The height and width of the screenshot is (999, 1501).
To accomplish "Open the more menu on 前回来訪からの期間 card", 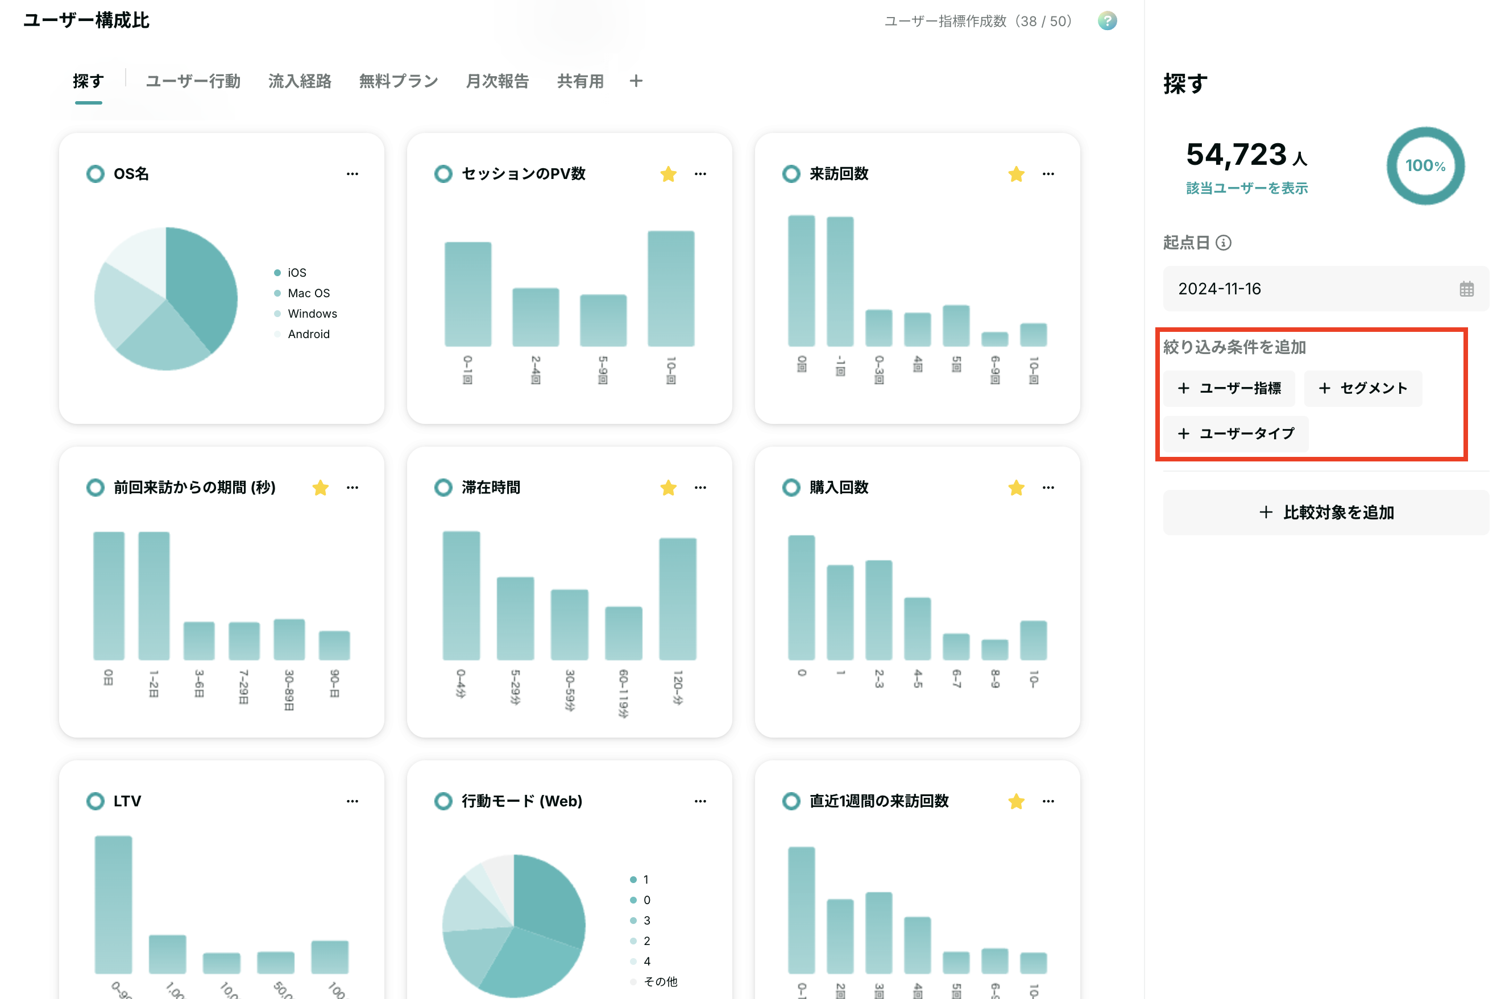I will point(353,488).
